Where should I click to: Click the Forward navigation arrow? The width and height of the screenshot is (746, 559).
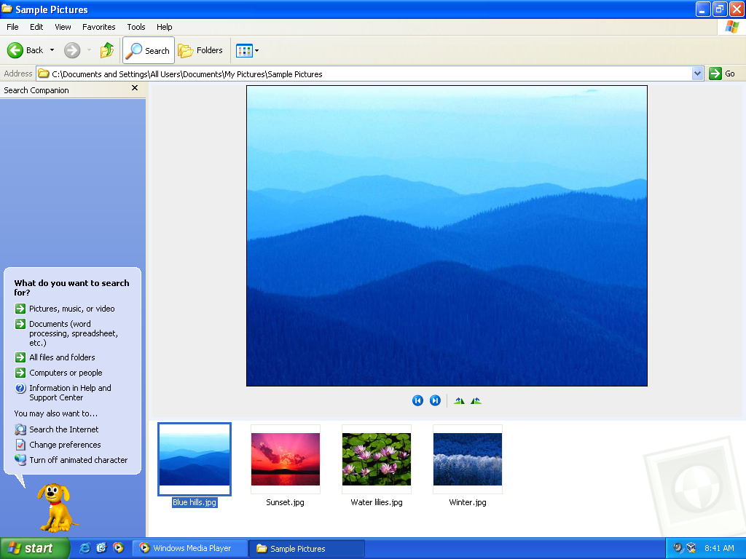coord(72,50)
